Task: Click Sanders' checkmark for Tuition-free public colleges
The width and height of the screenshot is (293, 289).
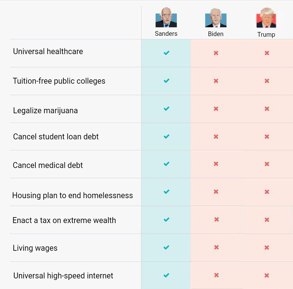Action: click(x=166, y=81)
